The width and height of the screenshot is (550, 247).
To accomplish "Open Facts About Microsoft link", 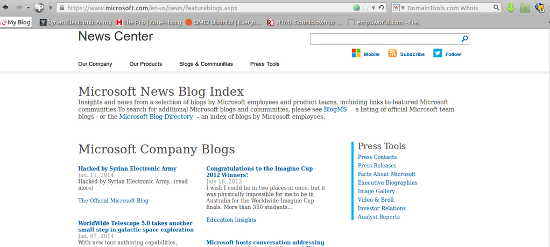I will click(386, 174).
